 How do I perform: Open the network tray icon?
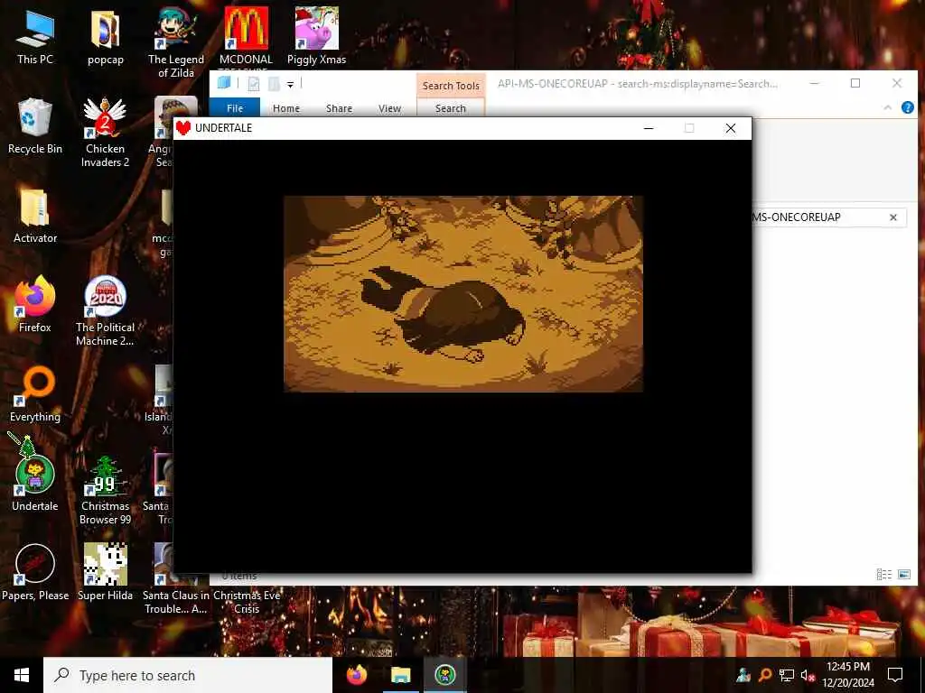[x=786, y=675]
